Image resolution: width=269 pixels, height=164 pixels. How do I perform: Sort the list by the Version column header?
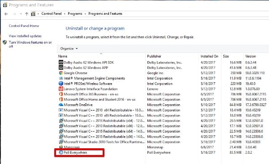[250, 56]
